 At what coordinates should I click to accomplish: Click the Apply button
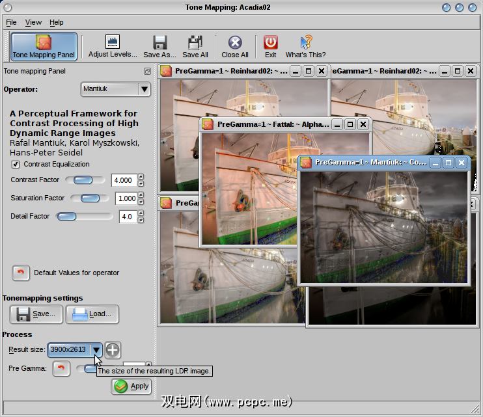[131, 386]
